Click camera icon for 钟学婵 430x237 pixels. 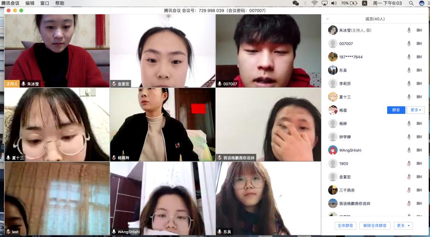pyautogui.click(x=419, y=137)
